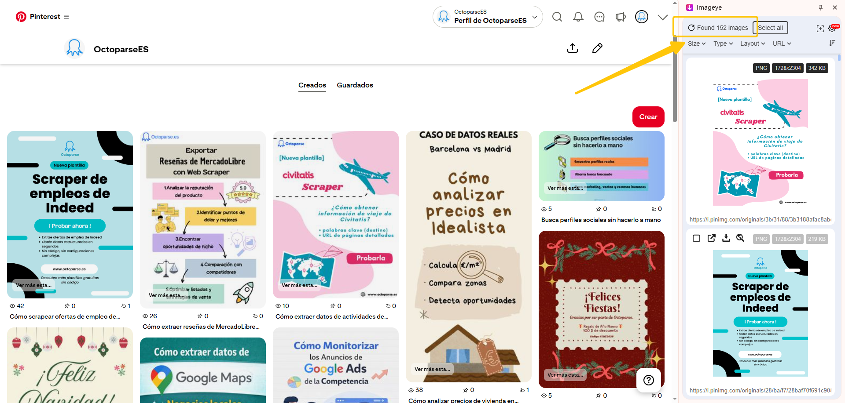Click the Imageye sort order icon

pos(832,43)
